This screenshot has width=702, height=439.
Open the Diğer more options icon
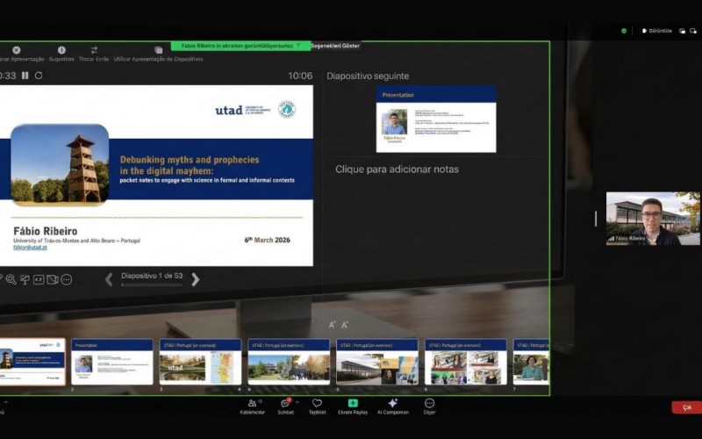(x=429, y=404)
